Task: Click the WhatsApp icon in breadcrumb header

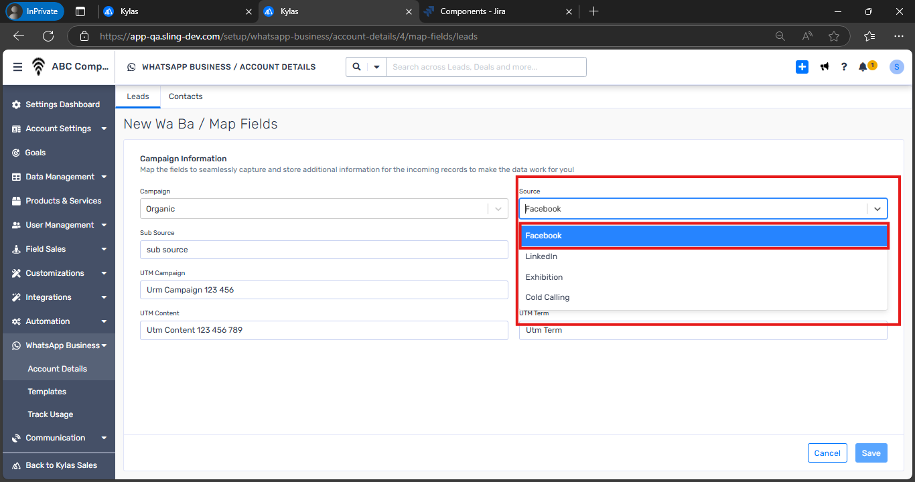Action: [x=131, y=67]
